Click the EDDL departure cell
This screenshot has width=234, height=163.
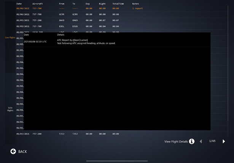62,26
